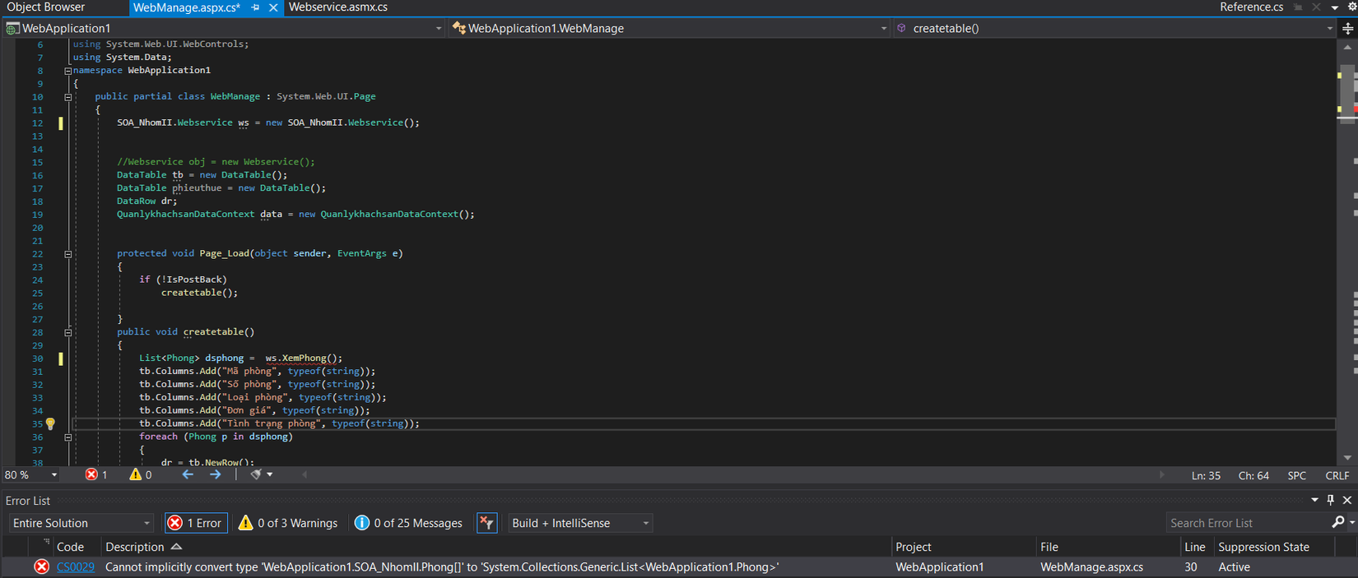Navigate backward with the left arrow icon
1358x578 pixels.
[x=188, y=474]
